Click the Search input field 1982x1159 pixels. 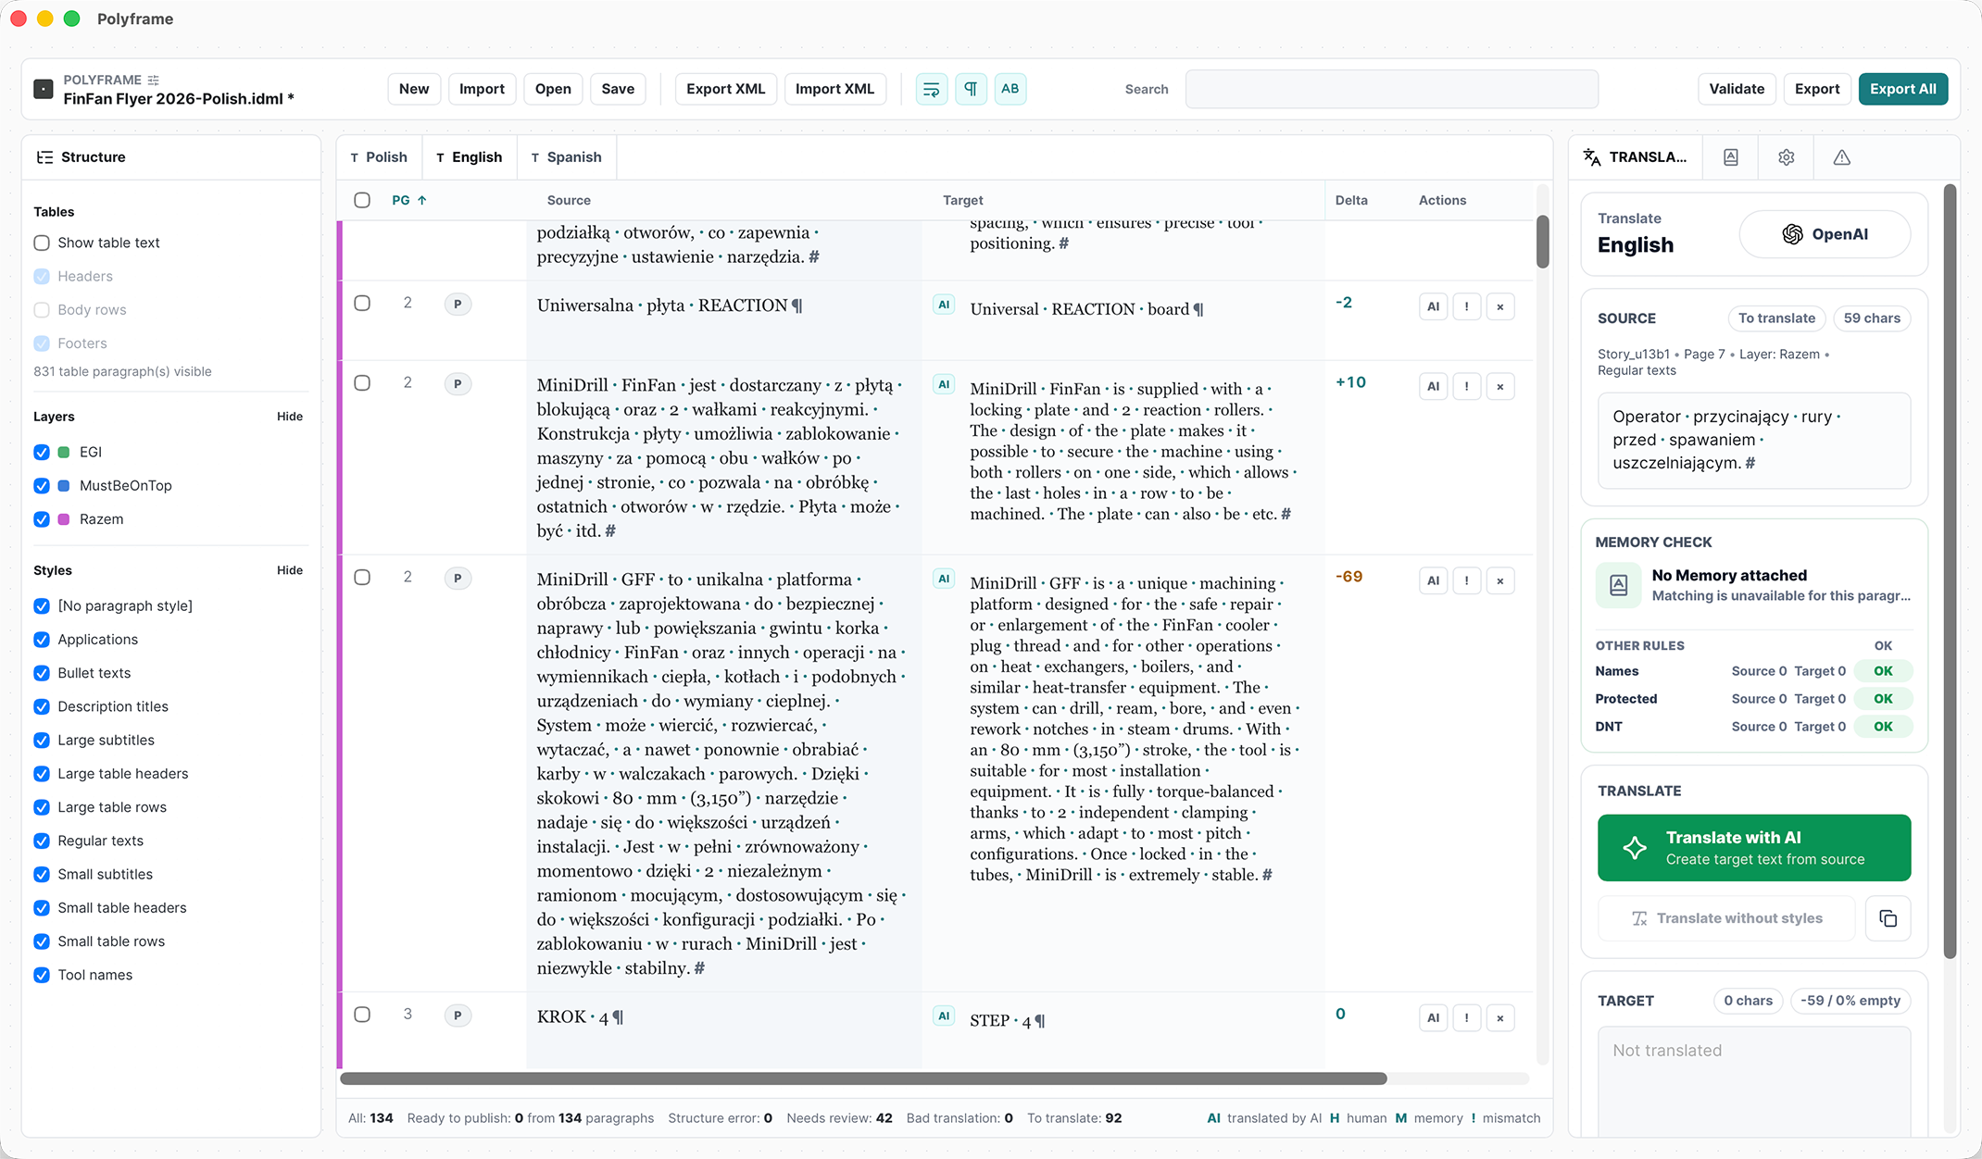coord(1392,89)
